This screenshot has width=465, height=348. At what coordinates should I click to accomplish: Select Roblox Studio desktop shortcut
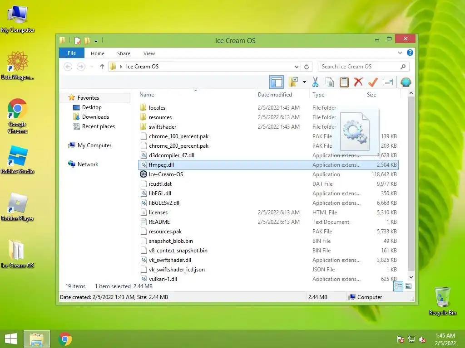click(x=18, y=159)
